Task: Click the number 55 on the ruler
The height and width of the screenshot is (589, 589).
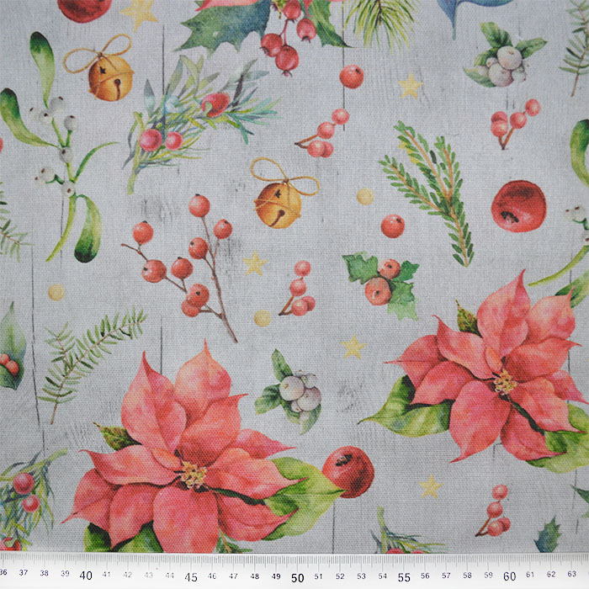Action: pos(403,577)
